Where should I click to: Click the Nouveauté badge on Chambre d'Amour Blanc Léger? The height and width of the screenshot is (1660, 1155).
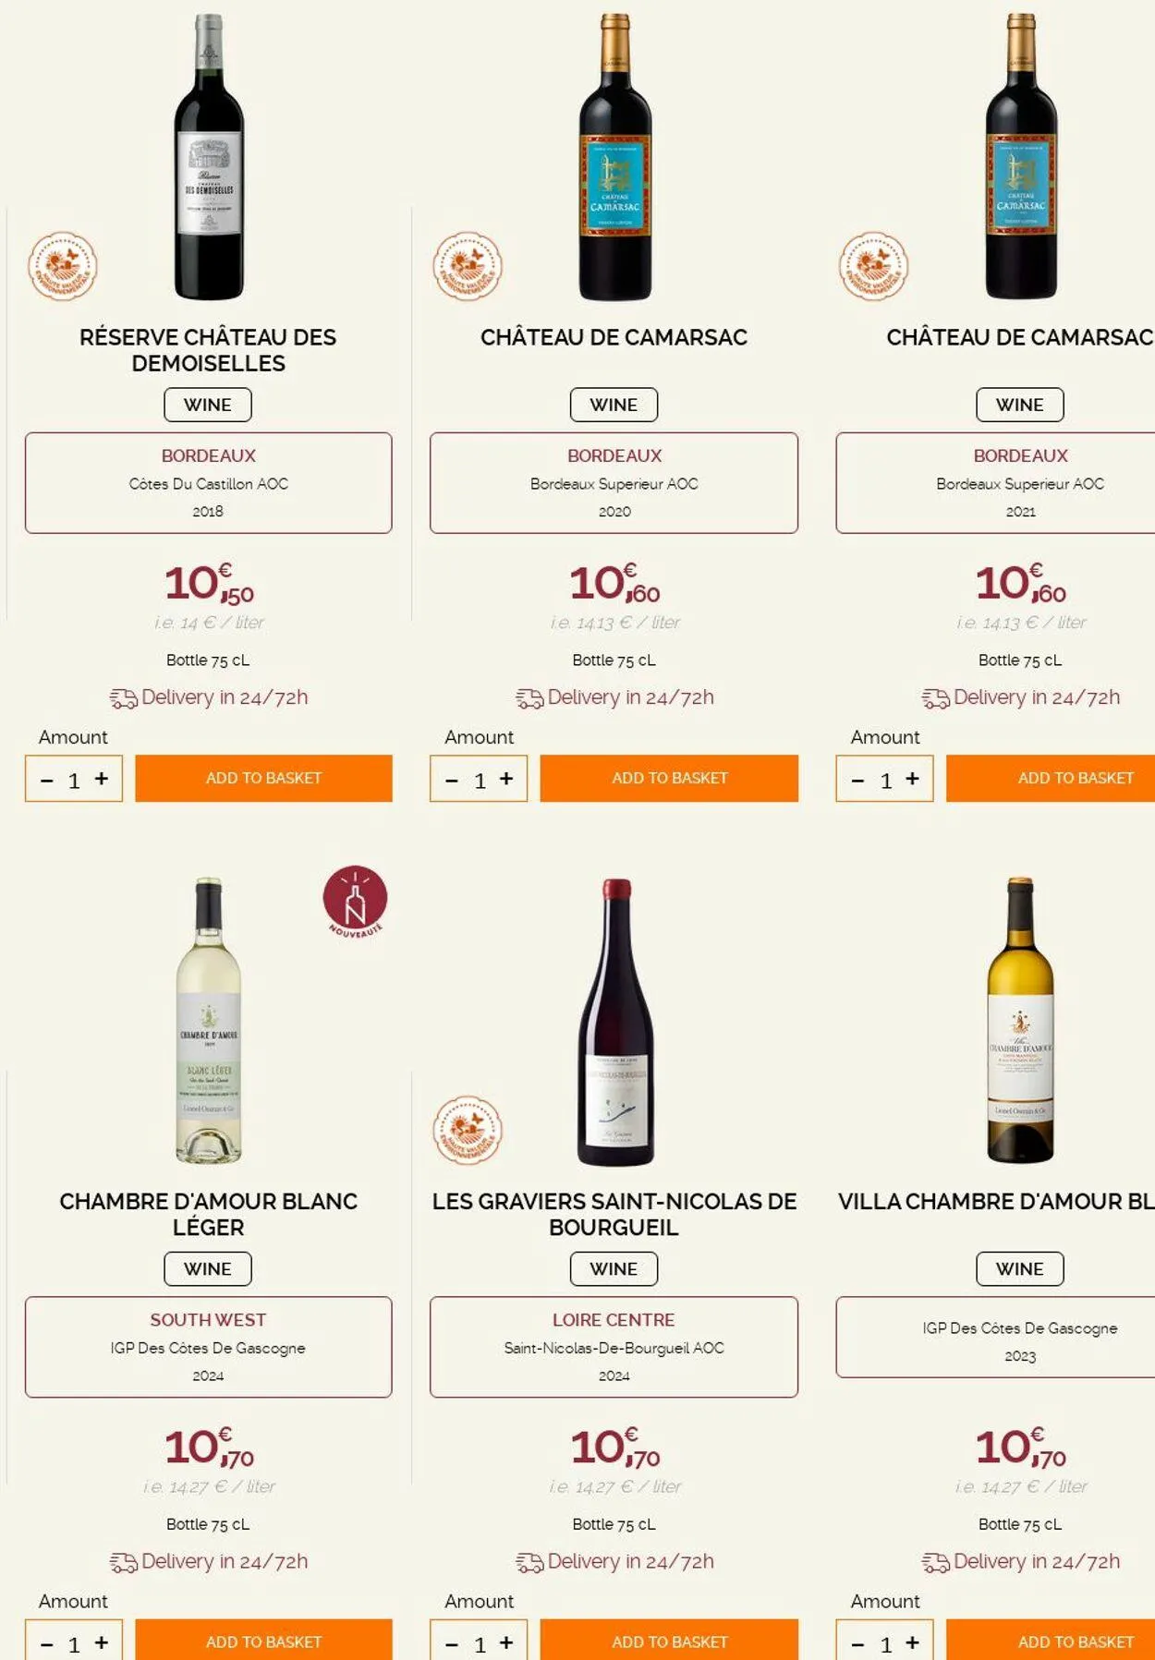coord(355,901)
